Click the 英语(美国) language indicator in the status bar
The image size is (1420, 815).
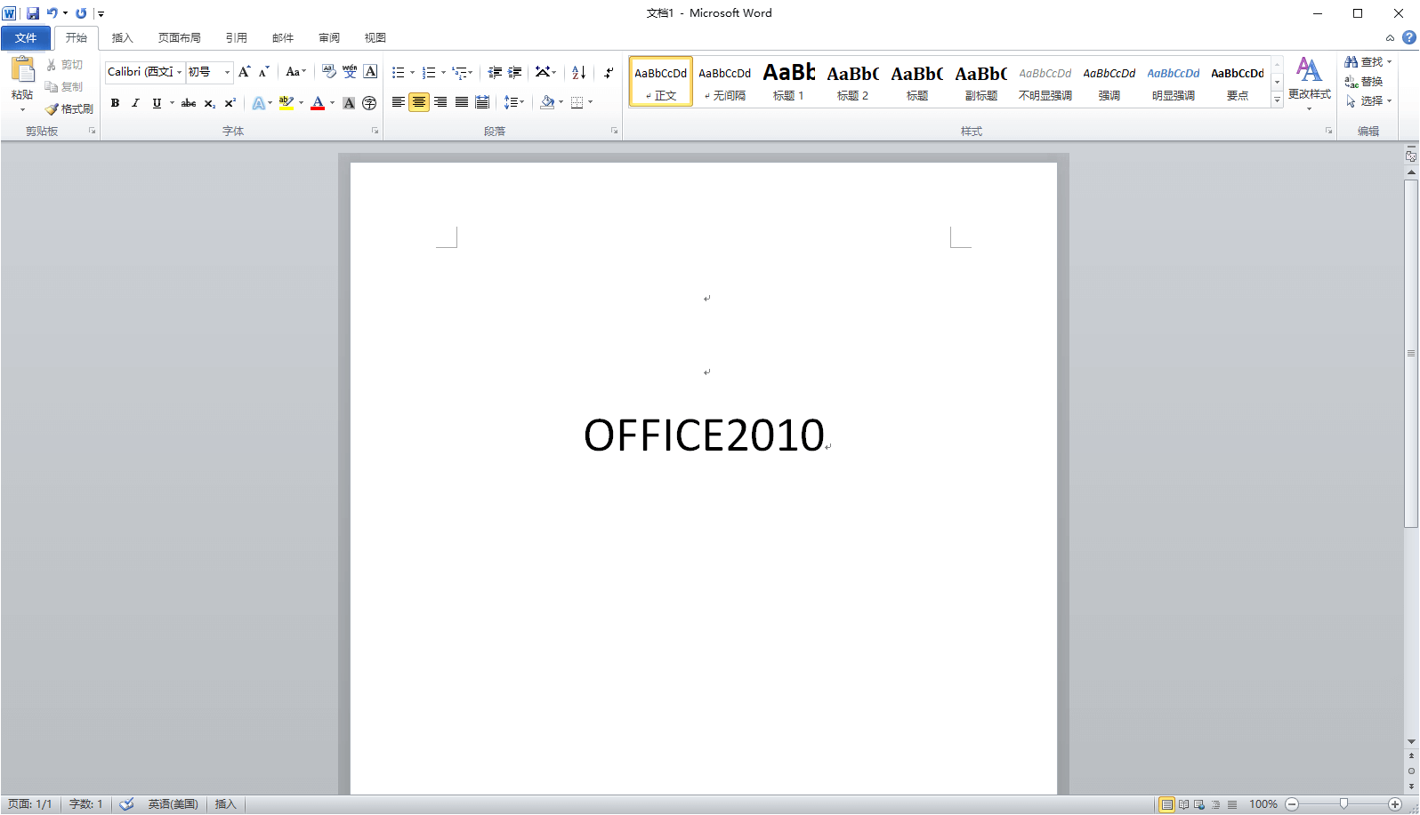(173, 804)
